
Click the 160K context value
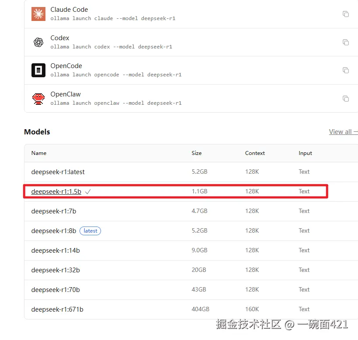coord(252,309)
